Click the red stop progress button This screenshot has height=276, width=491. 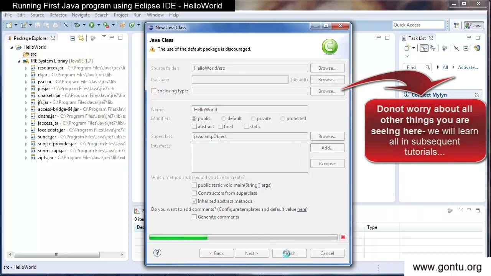tap(343, 237)
